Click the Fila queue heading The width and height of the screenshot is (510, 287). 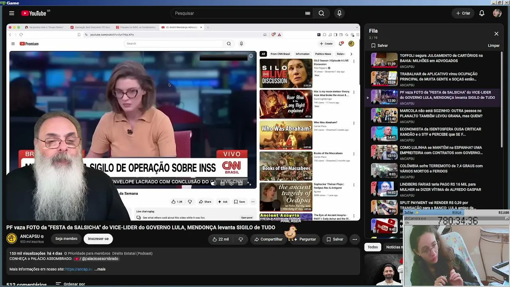(373, 31)
